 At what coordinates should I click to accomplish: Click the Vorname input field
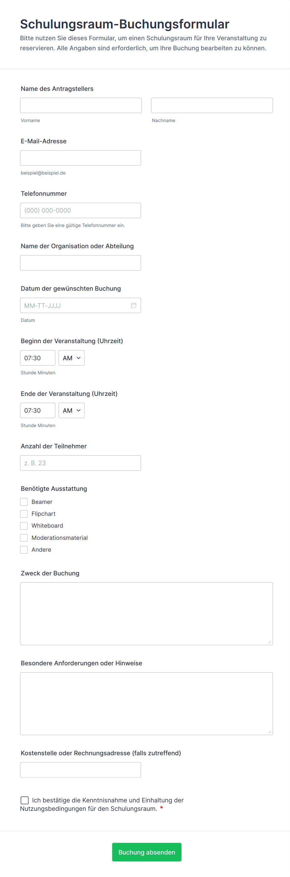coord(80,106)
